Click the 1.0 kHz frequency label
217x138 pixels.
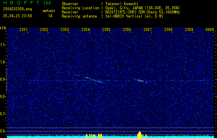pos(3,62)
